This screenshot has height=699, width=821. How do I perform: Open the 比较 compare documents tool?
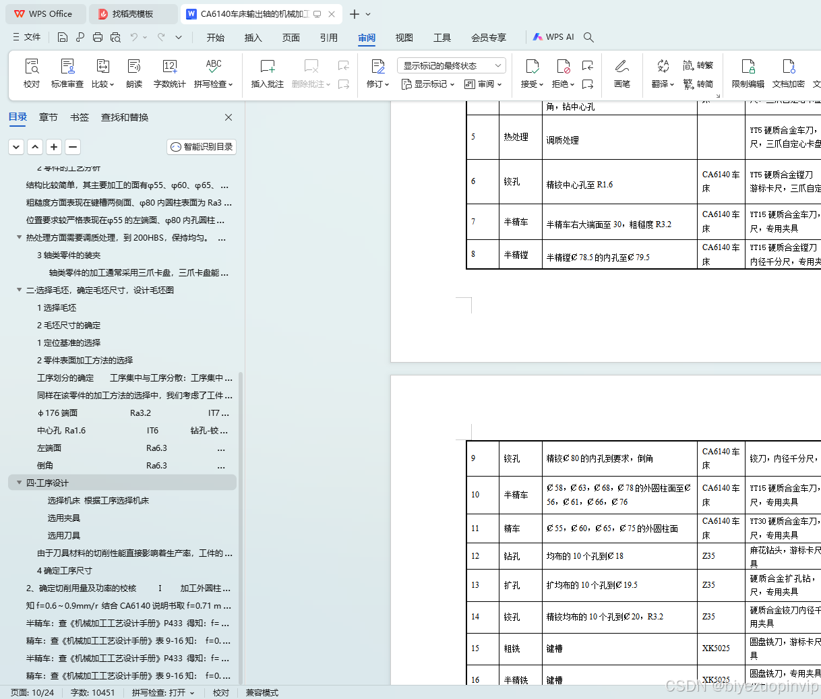[x=102, y=73]
